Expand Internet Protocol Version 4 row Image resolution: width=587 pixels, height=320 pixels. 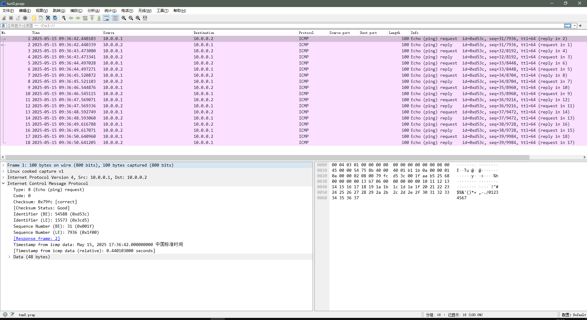(3, 177)
